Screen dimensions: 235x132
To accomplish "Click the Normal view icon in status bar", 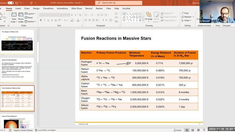I will [x=187, y=130].
